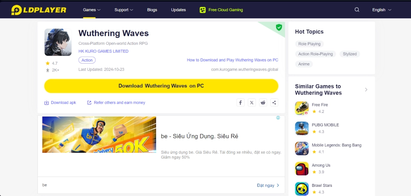Expand Similar Games list arrow
Screen dimensions: 411x196
tap(366, 90)
